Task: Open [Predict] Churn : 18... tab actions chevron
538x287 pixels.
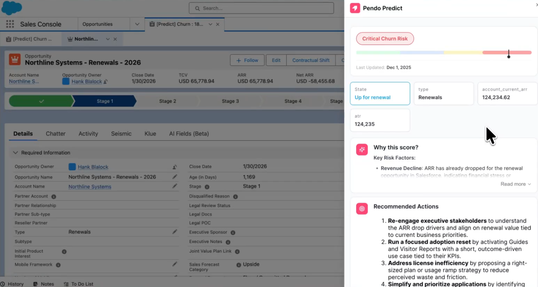Action: pos(210,24)
